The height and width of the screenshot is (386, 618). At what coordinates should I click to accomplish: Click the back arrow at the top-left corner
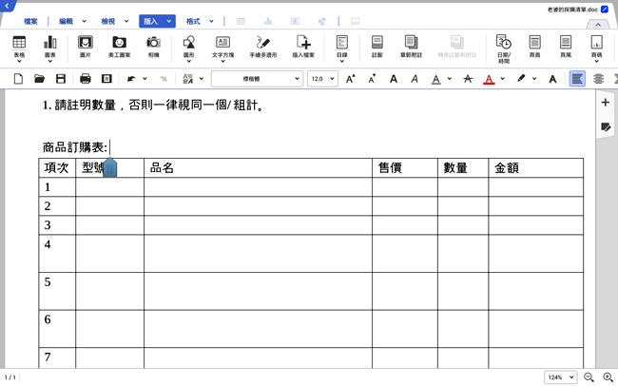click(x=7, y=6)
